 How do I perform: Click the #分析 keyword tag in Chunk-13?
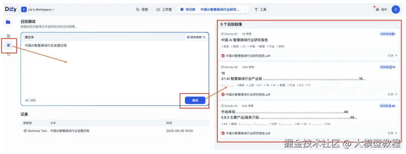[273, 124]
